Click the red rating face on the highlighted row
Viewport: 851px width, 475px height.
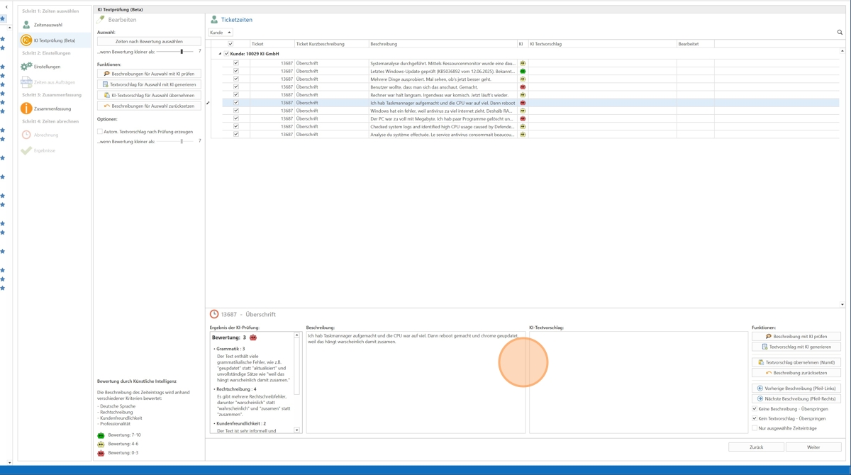point(523,103)
